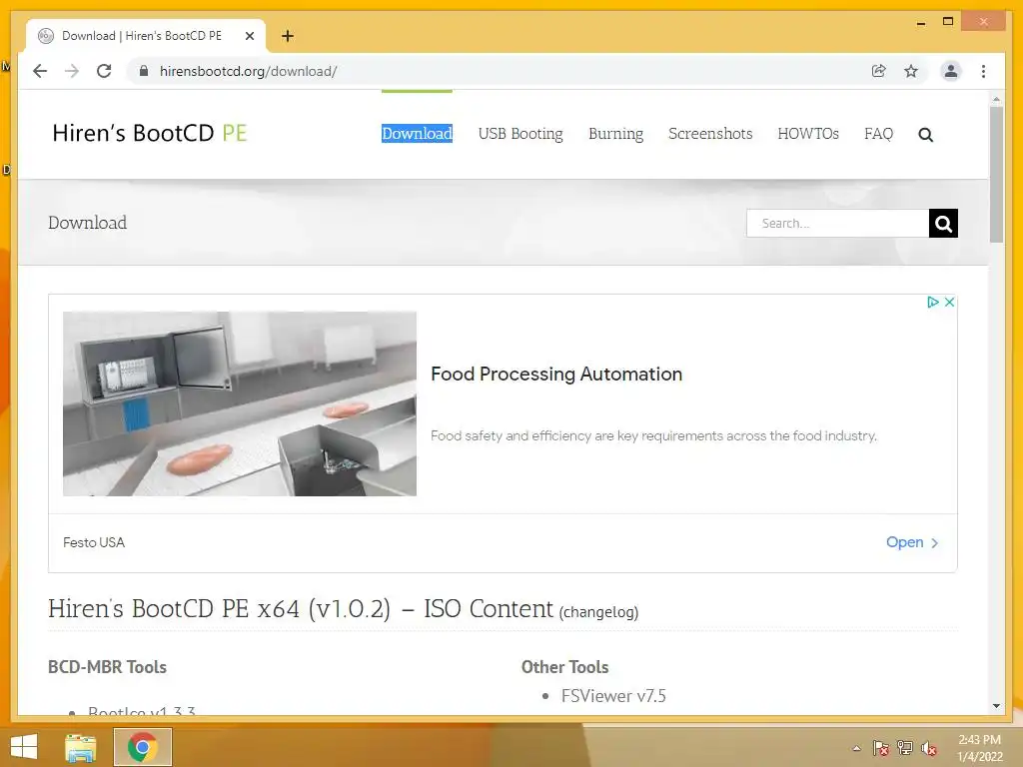Click the black search submit button
The image size is (1023, 767).
pyautogui.click(x=943, y=223)
